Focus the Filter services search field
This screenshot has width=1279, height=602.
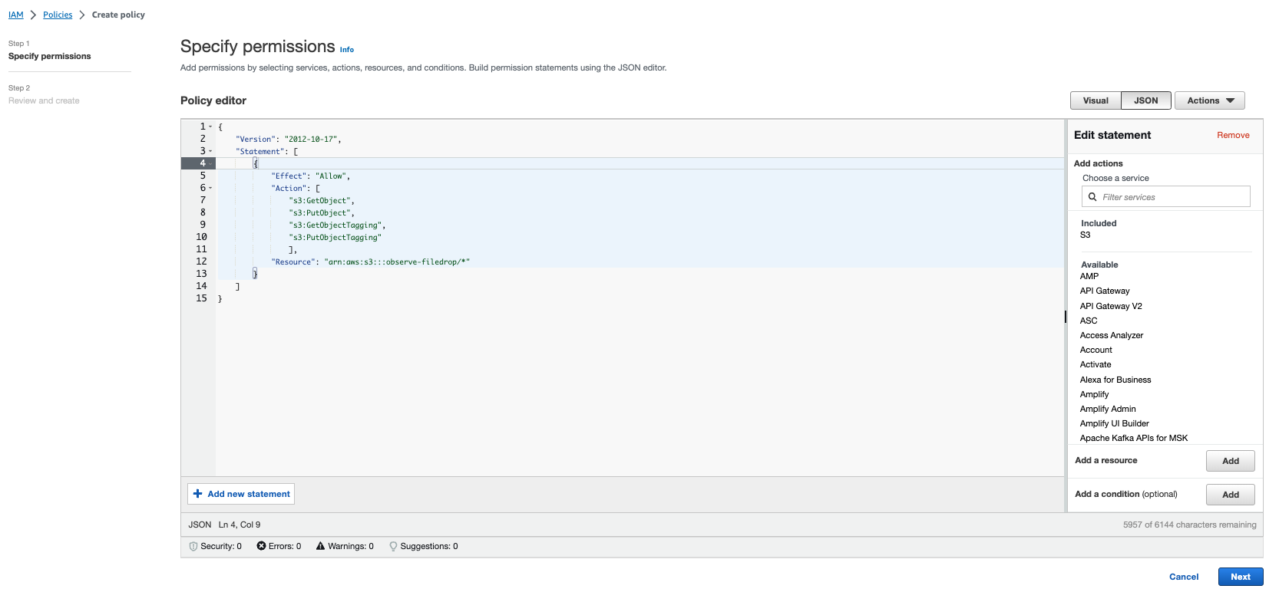click(x=1166, y=197)
